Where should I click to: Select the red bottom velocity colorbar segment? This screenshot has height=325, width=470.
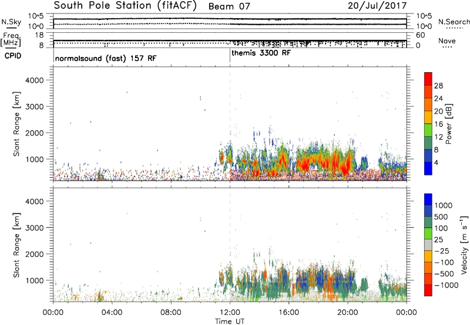[x=428, y=290]
